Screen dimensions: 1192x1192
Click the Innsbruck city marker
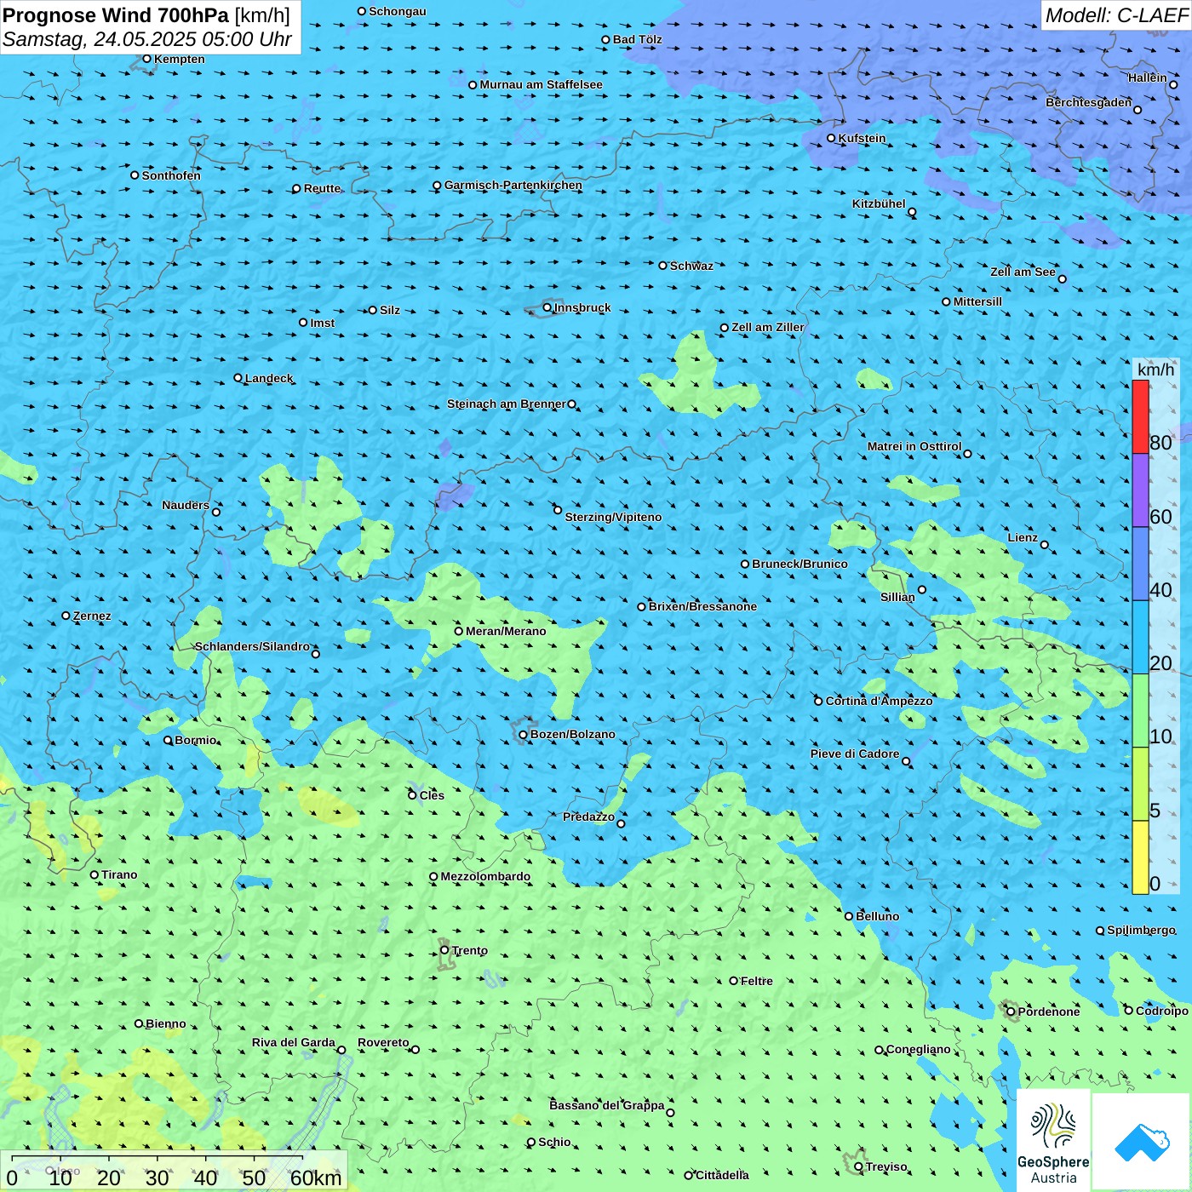[547, 307]
